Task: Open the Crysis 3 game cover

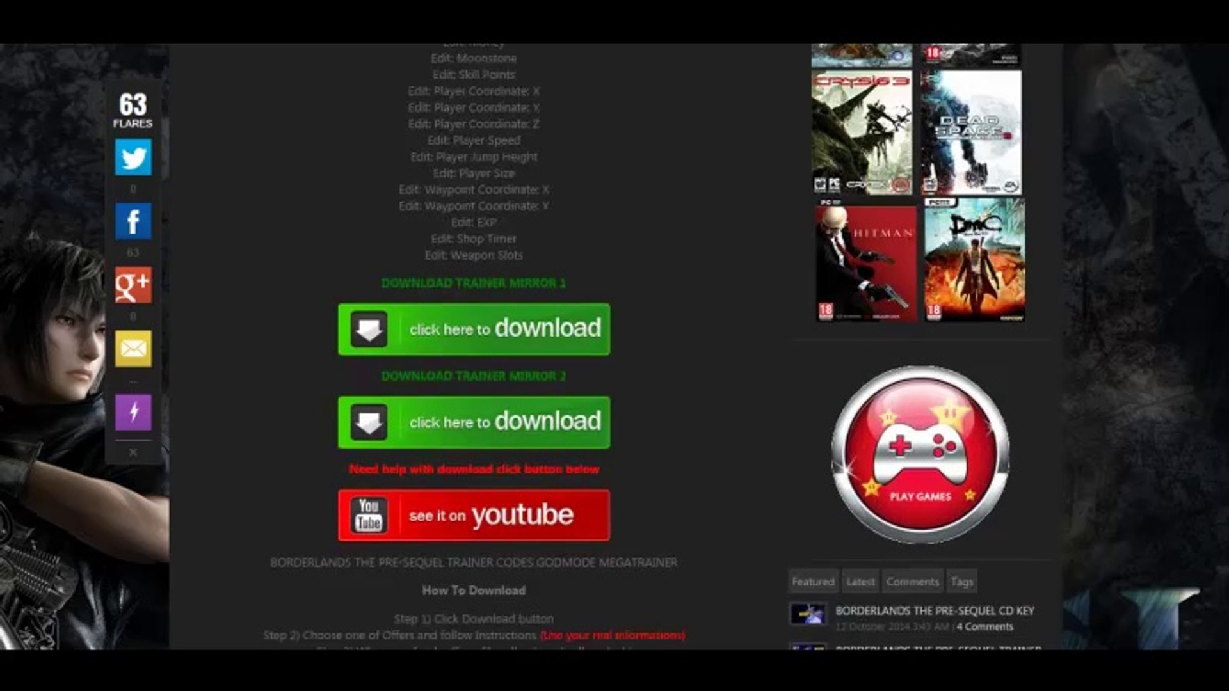Action: coord(862,132)
